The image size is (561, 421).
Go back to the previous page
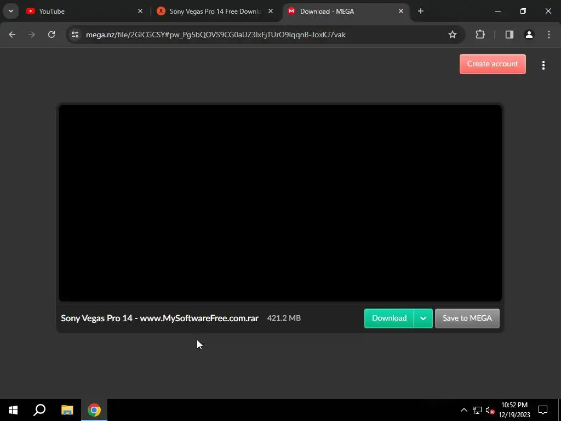[12, 35]
